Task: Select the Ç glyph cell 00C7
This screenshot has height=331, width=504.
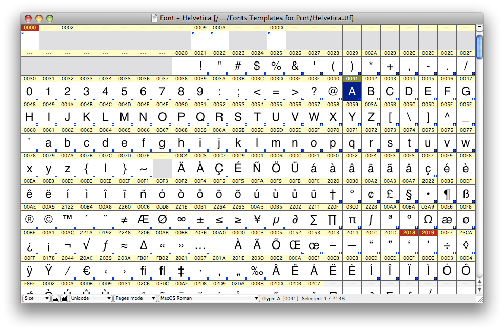Action: tap(219, 169)
